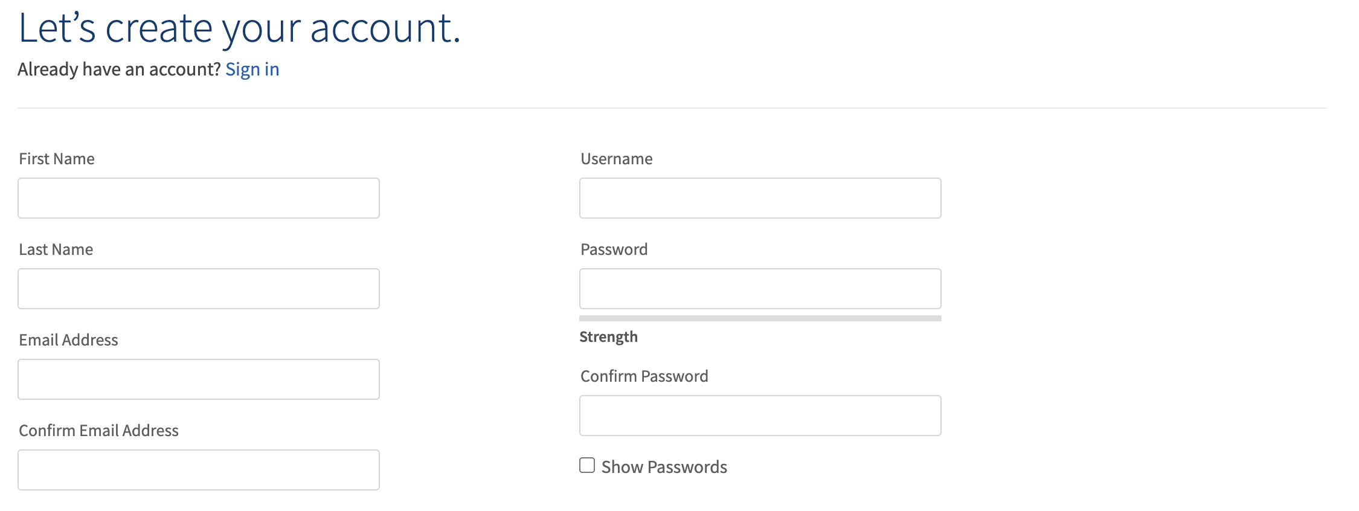Screen dimensions: 1359x511
Task: Click the Confirm Email Address label
Action: click(x=98, y=431)
